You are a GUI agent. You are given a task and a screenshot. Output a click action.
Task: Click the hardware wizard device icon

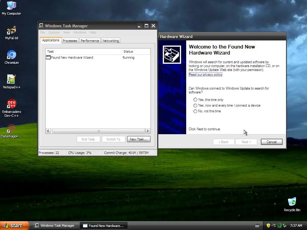point(172,55)
